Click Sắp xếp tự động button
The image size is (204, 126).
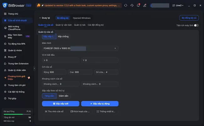(x=100, y=104)
